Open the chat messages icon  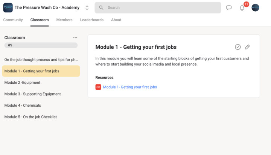[x=229, y=8]
